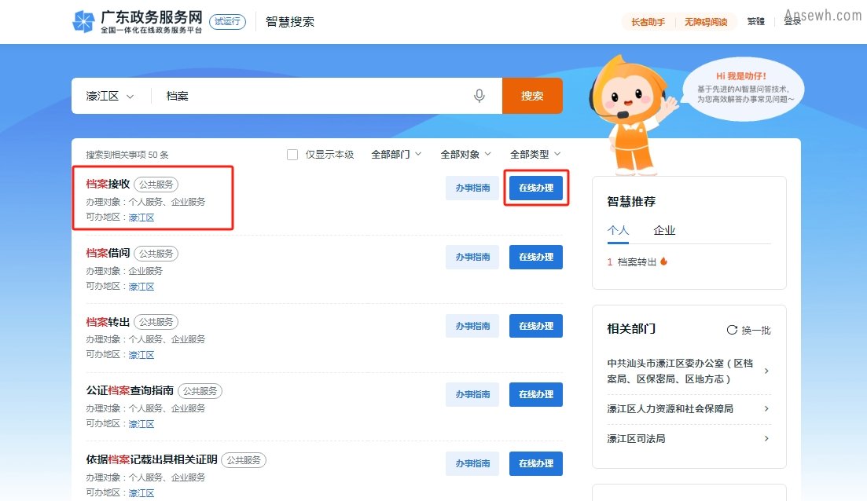
Task: Click the flame icon beside 档案转出
Action: (x=663, y=261)
